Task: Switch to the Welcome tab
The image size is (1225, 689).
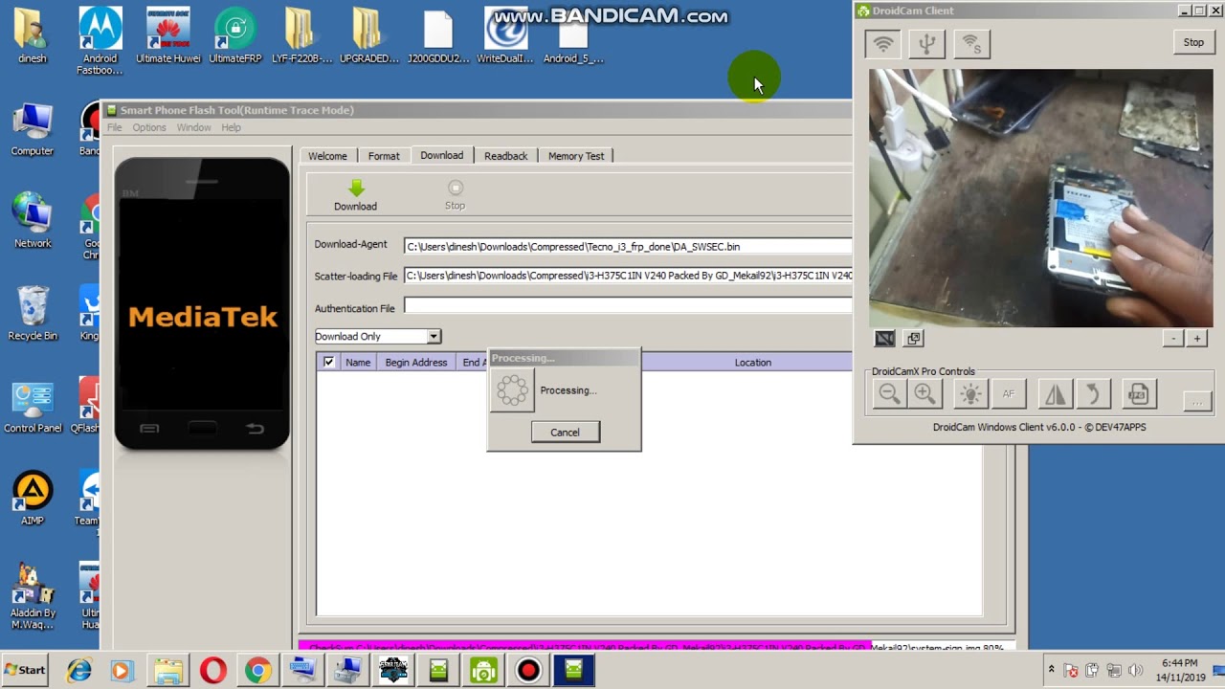Action: pyautogui.click(x=327, y=156)
